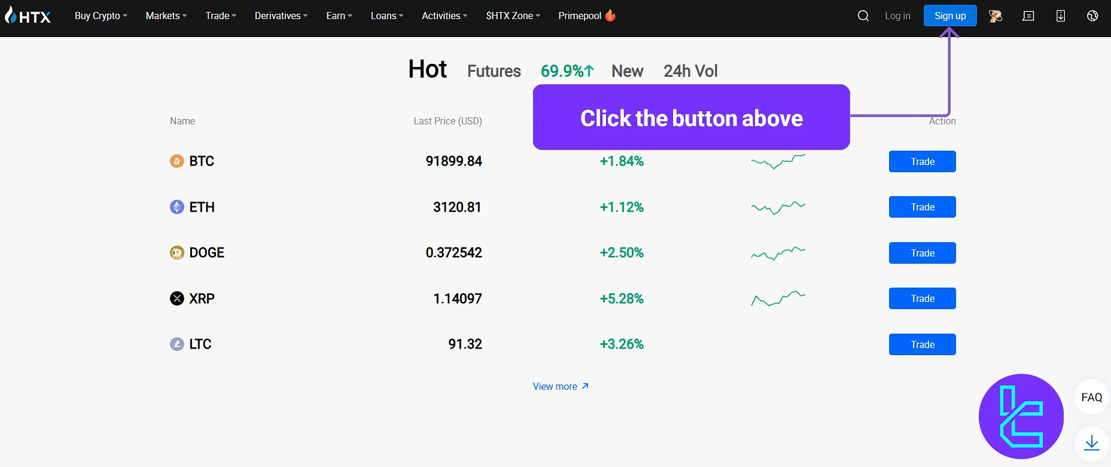Open the chat messages icon in header

(x=1028, y=16)
